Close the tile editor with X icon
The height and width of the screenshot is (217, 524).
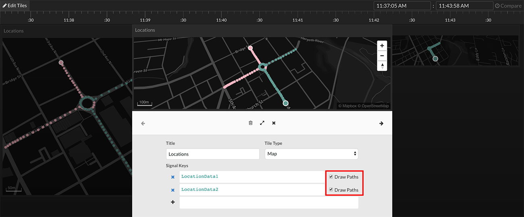(274, 123)
